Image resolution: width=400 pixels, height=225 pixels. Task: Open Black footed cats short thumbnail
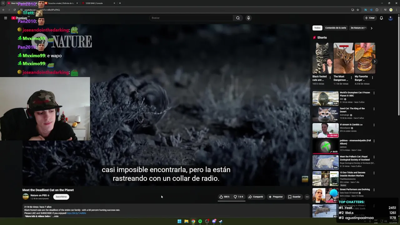click(x=322, y=58)
